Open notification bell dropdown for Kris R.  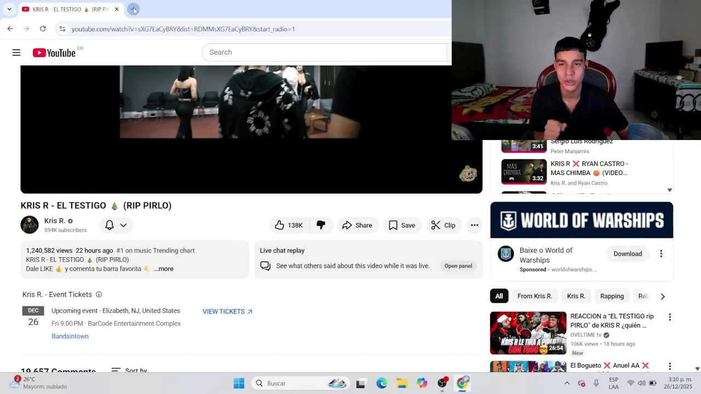point(116,225)
